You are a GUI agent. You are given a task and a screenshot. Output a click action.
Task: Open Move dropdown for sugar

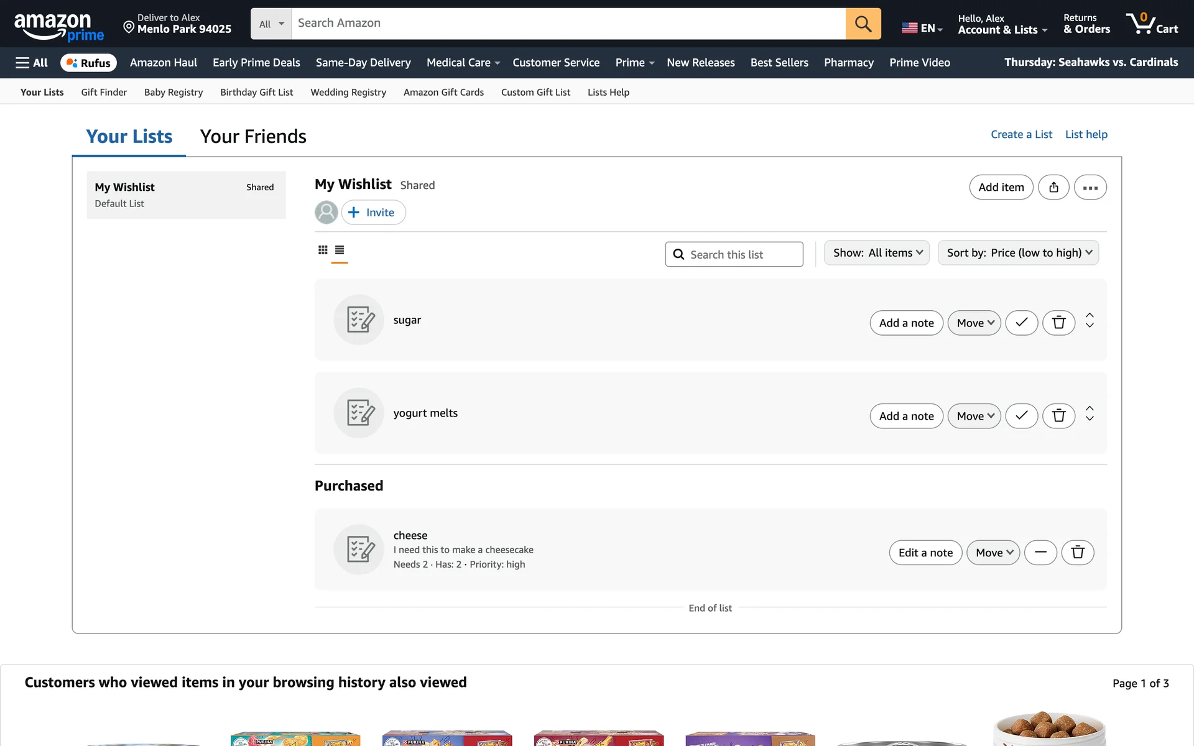click(974, 323)
